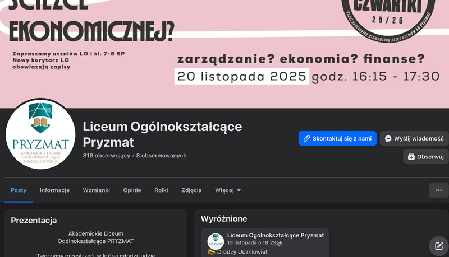Click the chain-link icon on Skontaktuj się z nami
449x257 pixels.
[x=306, y=138]
